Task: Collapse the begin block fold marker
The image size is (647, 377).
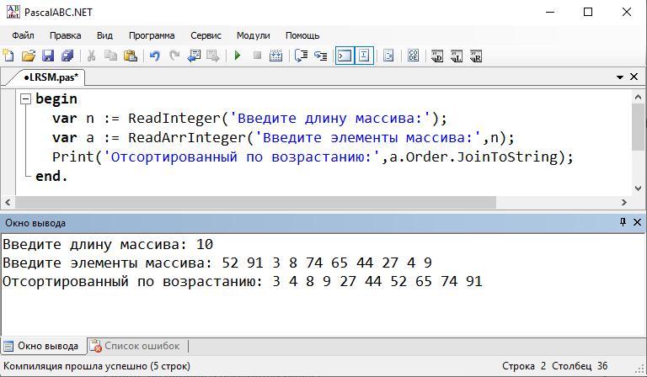Action: pos(25,99)
